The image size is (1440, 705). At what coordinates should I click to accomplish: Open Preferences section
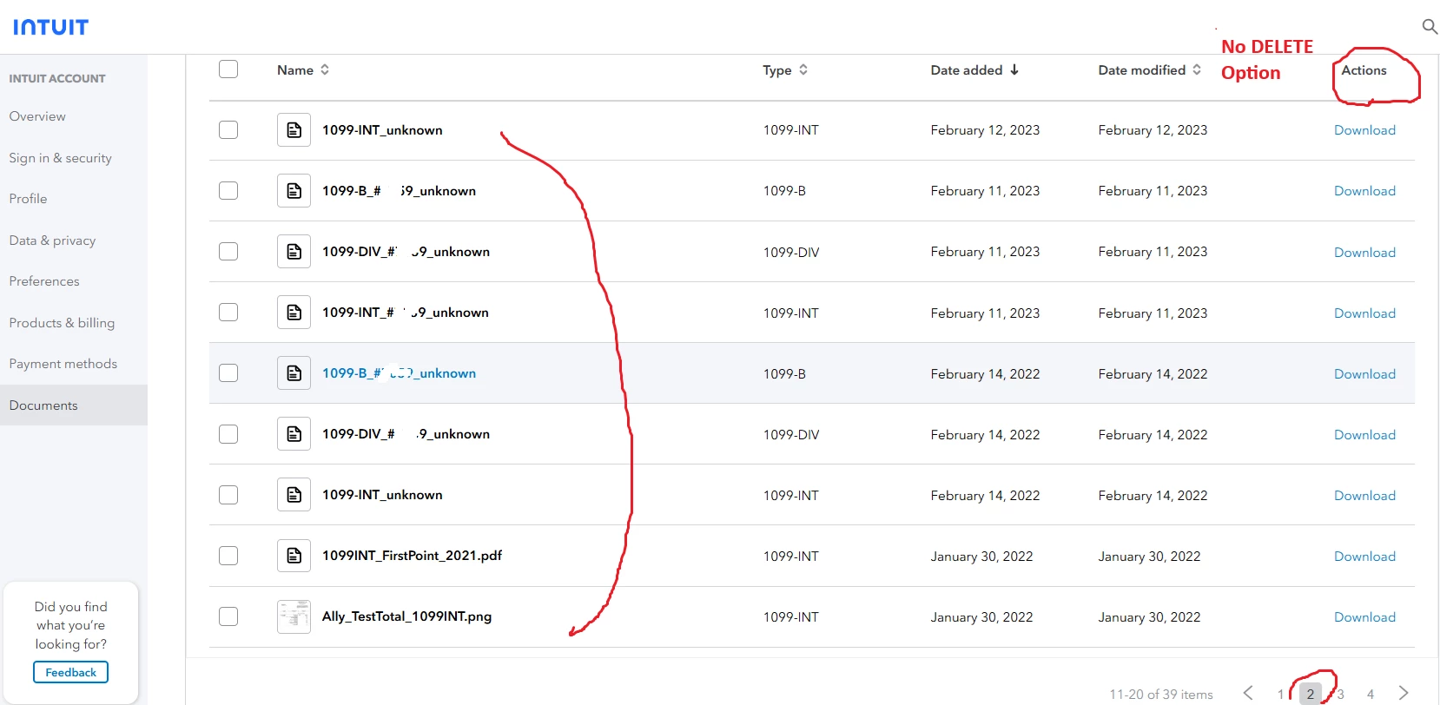(x=44, y=281)
